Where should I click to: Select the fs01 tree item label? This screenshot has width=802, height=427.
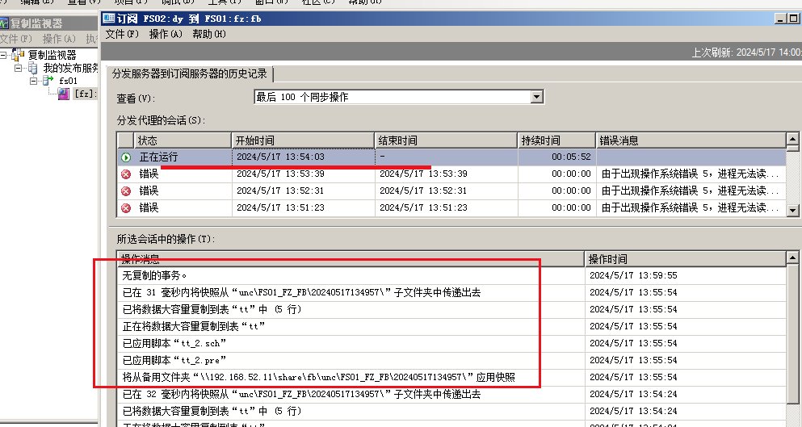click(68, 81)
